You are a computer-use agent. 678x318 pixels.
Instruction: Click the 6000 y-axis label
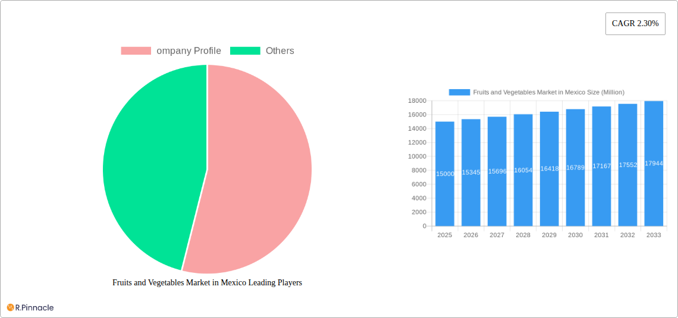pos(419,184)
